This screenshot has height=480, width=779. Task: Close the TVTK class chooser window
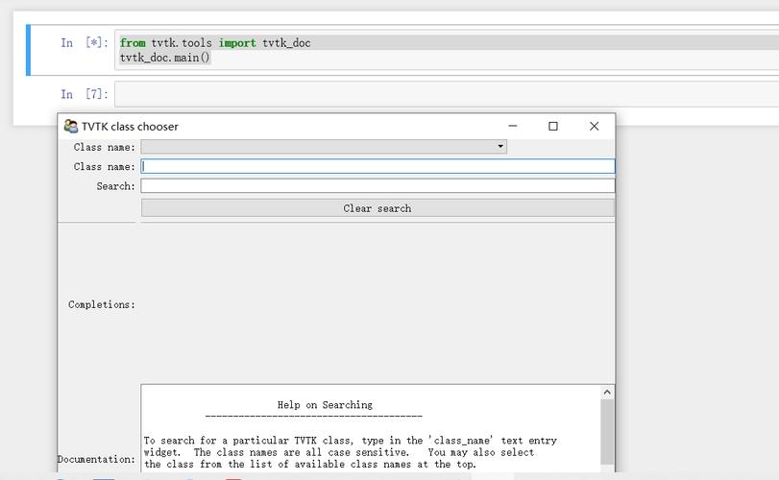click(x=594, y=126)
